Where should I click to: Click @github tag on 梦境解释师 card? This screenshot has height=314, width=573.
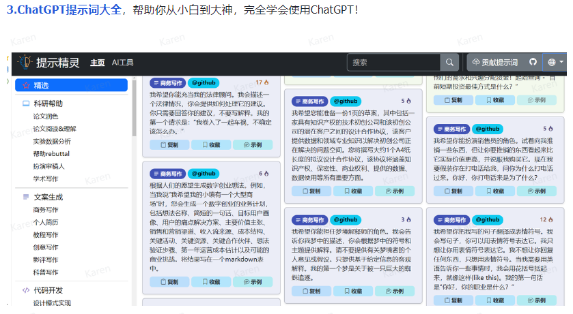click(x=346, y=220)
